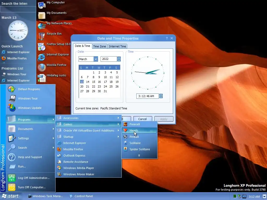
Task: Open Internet Explorer in Programs List sidebar
Action: point(16,80)
